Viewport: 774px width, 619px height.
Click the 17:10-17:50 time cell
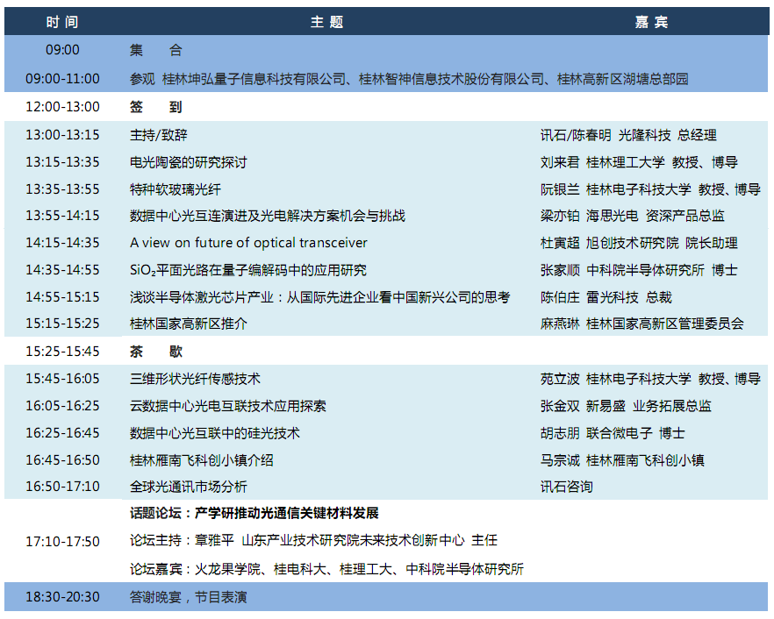62,541
